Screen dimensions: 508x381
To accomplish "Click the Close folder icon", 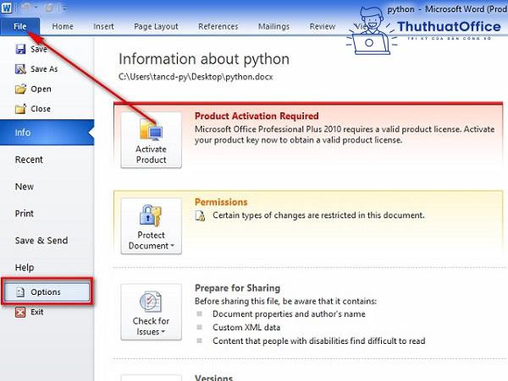I will pos(20,109).
